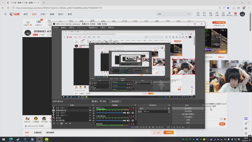This screenshot has height=142, width=252.
Task: Click the Douyu logo
Action: 14,14
